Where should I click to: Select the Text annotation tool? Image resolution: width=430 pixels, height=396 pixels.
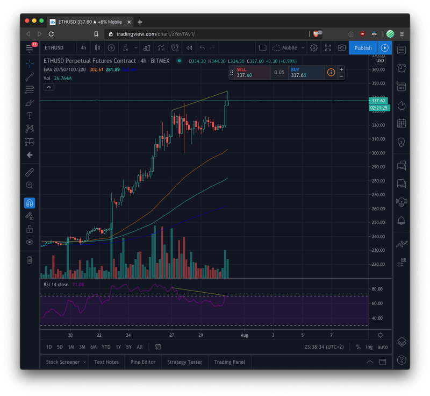[30, 116]
